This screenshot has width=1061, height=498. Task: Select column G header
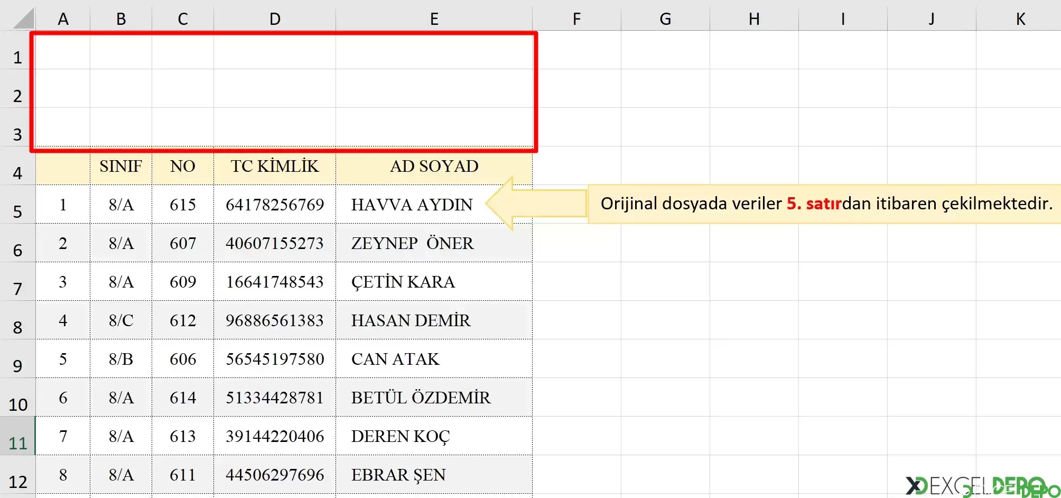665,19
